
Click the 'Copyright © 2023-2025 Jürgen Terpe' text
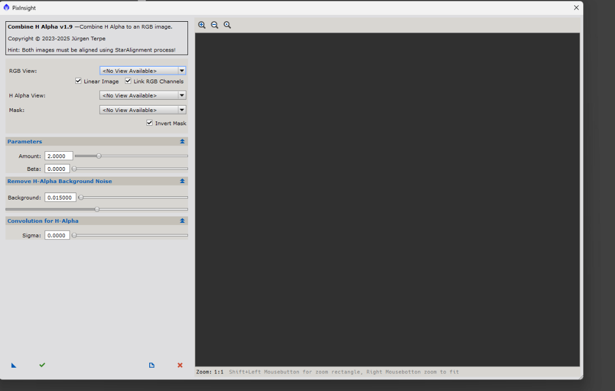tap(56, 38)
